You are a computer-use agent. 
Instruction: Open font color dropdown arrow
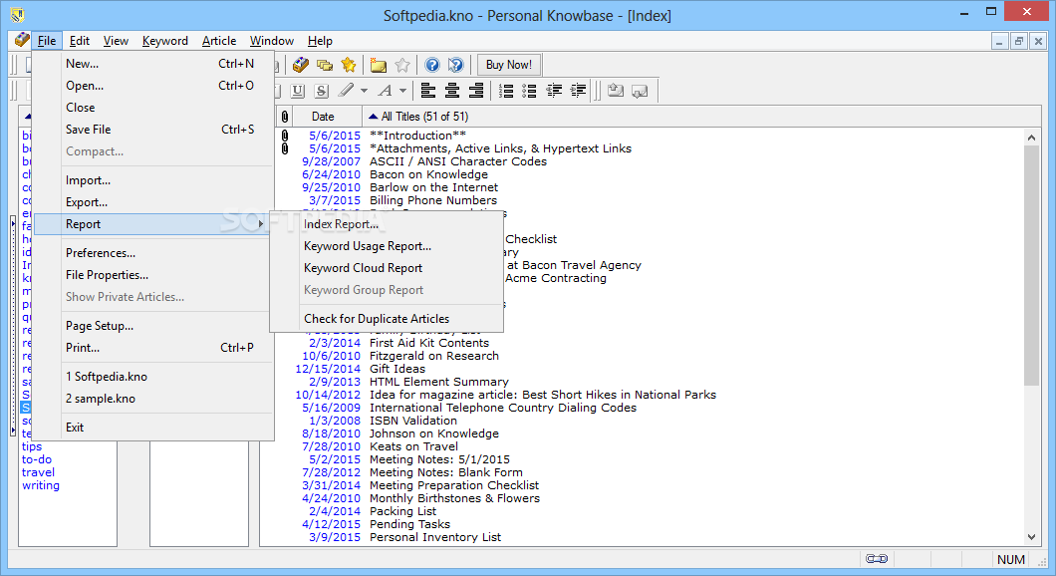(402, 91)
